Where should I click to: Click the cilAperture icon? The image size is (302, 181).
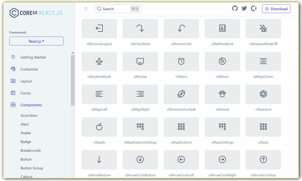pyautogui.click(x=263, y=94)
